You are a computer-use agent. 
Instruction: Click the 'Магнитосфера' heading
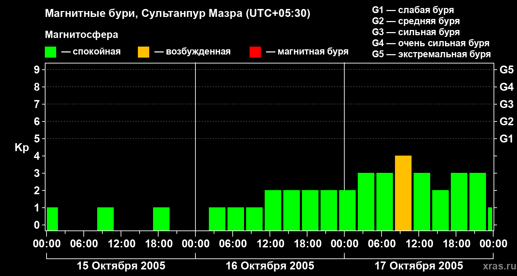[81, 35]
